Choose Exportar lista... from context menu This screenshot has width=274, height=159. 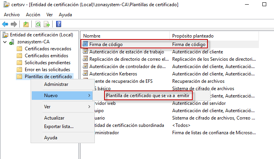click(x=59, y=127)
